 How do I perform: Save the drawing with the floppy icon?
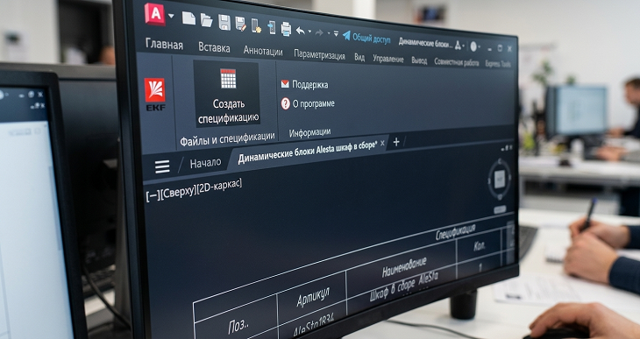[x=224, y=22]
